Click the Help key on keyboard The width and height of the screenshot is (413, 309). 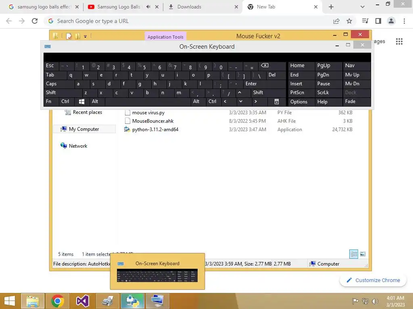click(328, 102)
